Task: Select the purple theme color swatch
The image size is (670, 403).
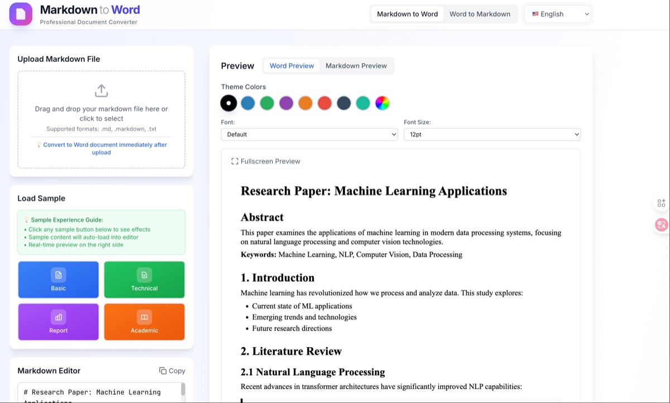Action: coord(286,103)
